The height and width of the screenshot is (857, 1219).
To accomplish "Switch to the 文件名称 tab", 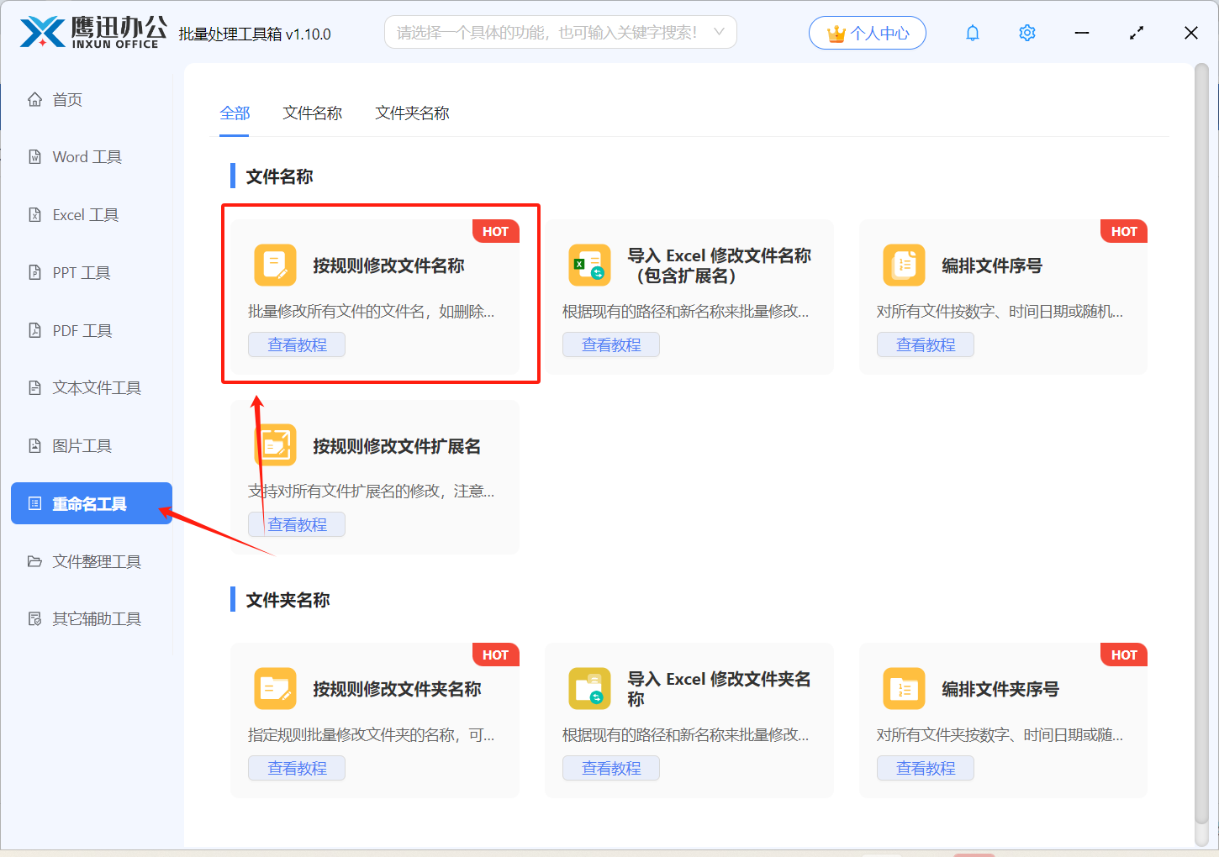I will click(x=312, y=113).
